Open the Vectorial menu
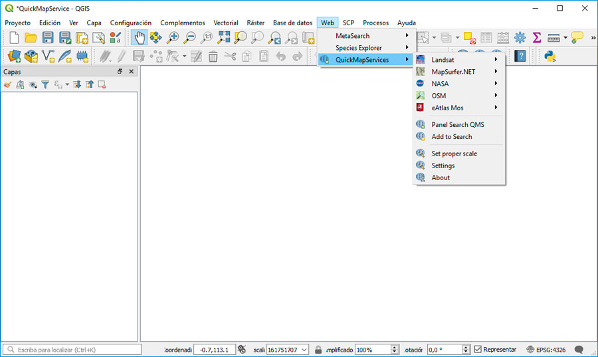This screenshot has width=598, height=357. tap(226, 23)
